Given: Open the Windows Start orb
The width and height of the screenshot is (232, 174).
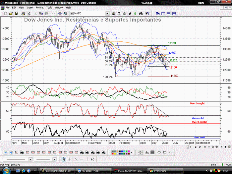Looking at the screenshot, I should (7, 171).
